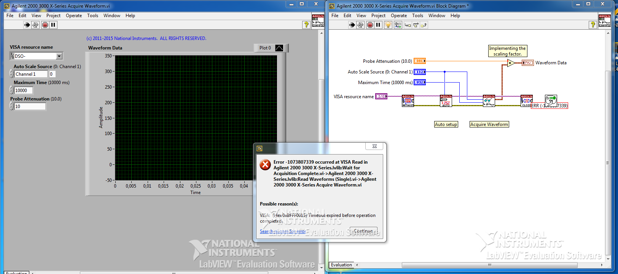Click Implementing the scaling factor note

[x=507, y=51]
